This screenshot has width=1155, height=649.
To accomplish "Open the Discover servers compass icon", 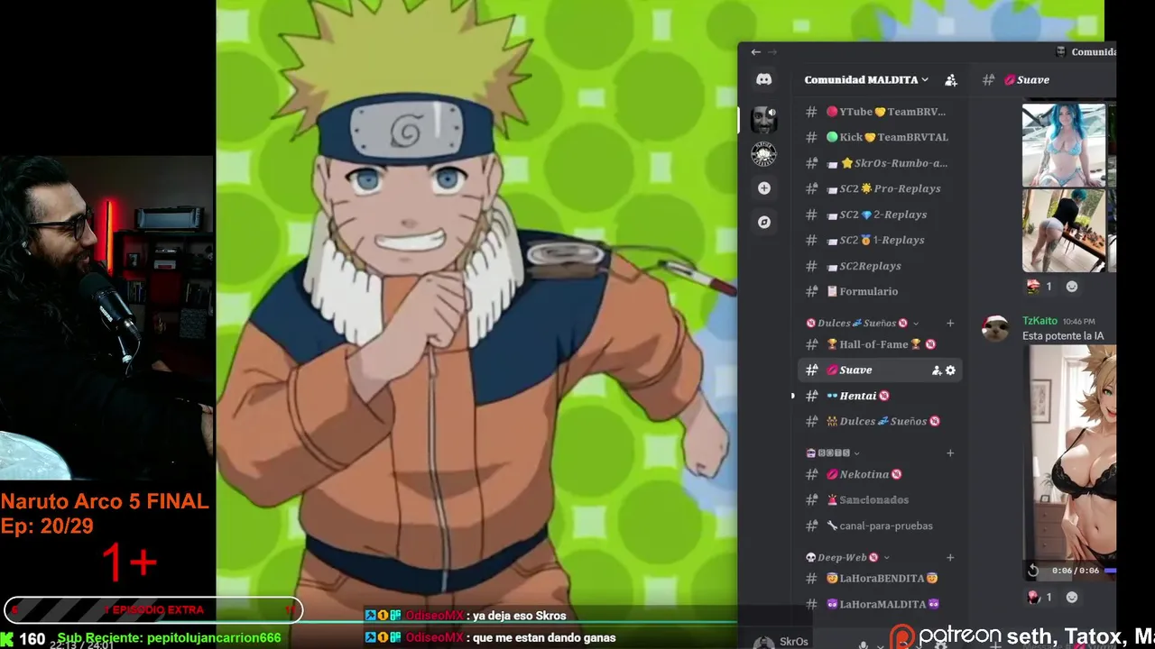I will 764,222.
